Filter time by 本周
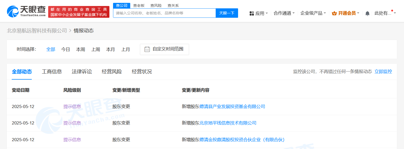The image size is (404, 149). (x=81, y=49)
